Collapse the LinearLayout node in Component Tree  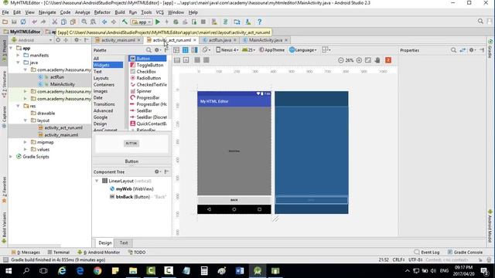click(x=97, y=181)
